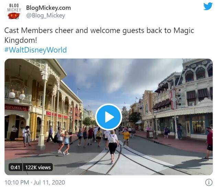Visit the @Blog_Mickey handle link
This screenshot has height=190, width=217.
(46, 16)
